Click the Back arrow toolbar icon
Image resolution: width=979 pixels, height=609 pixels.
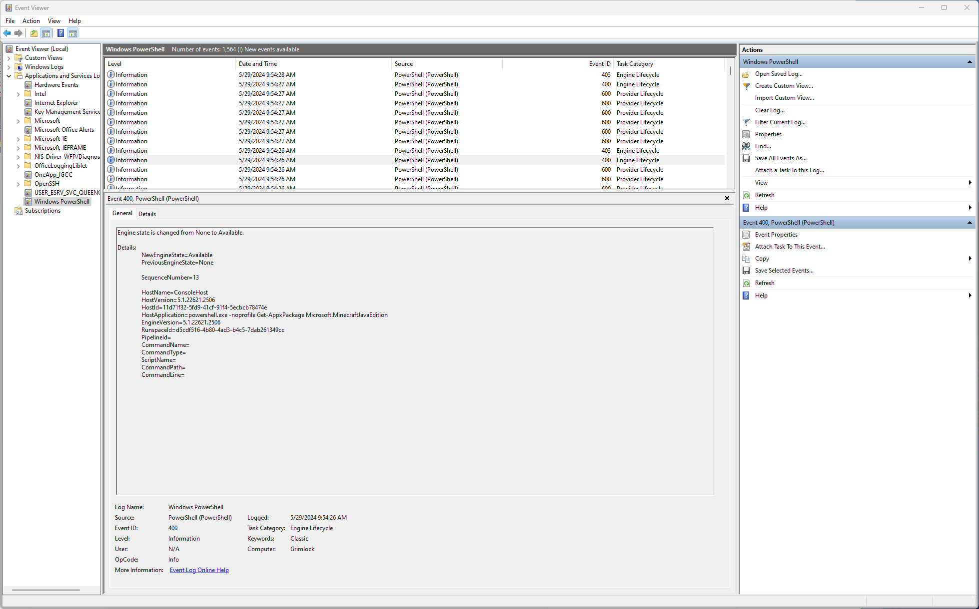7,33
